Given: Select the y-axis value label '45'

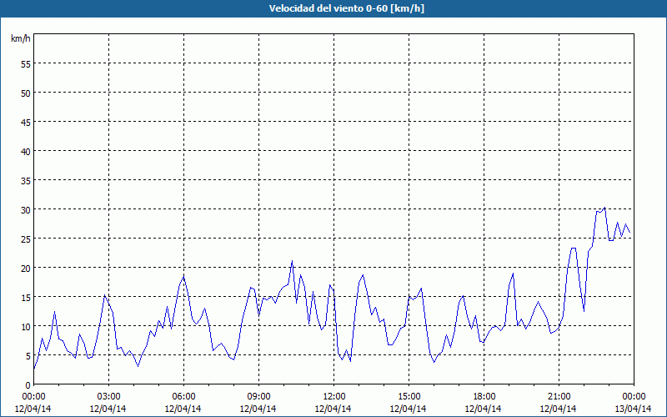Looking at the screenshot, I should pos(26,122).
